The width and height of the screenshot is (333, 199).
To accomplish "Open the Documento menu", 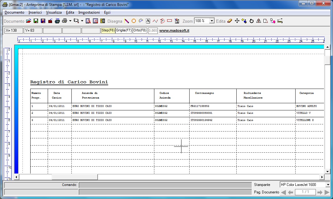I will [x=14, y=12].
